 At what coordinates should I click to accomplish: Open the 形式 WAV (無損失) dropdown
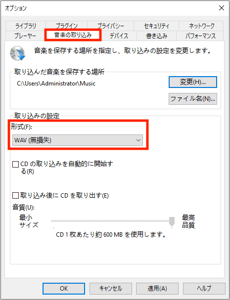tap(78, 140)
